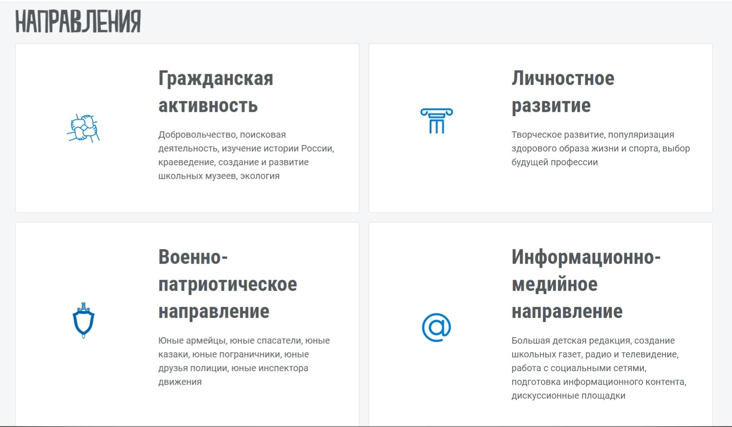Open the 'Личностное развитие' heading
The width and height of the screenshot is (732, 427).
[x=563, y=92]
